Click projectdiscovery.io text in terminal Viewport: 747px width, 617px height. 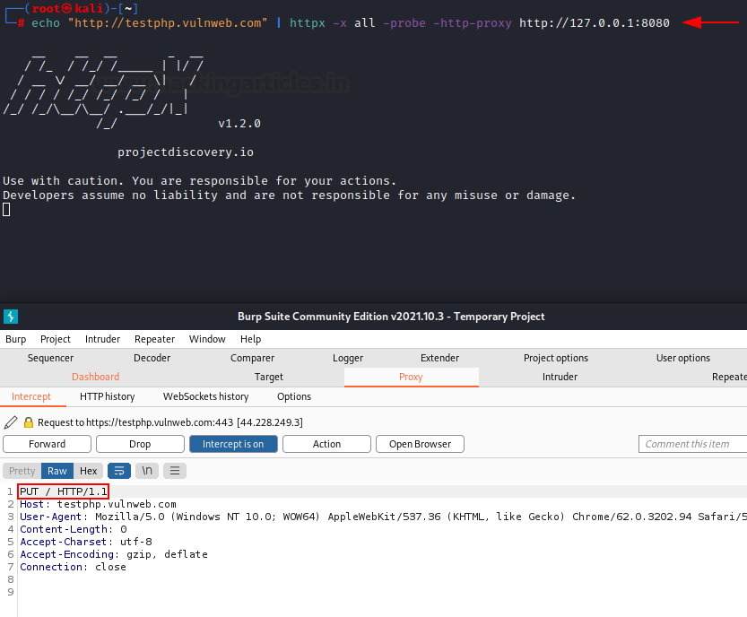[186, 152]
